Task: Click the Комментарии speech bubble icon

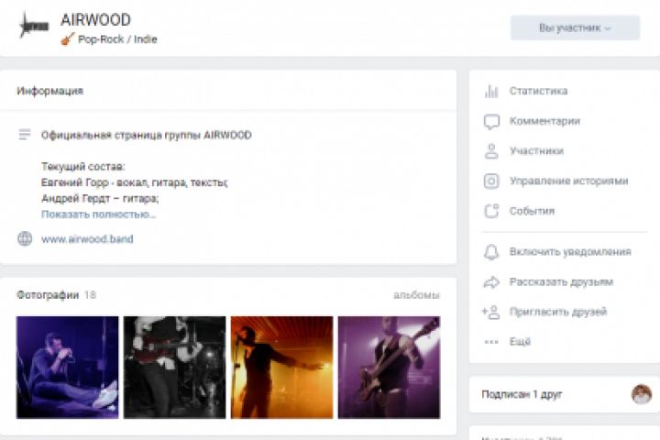Action: tap(491, 121)
